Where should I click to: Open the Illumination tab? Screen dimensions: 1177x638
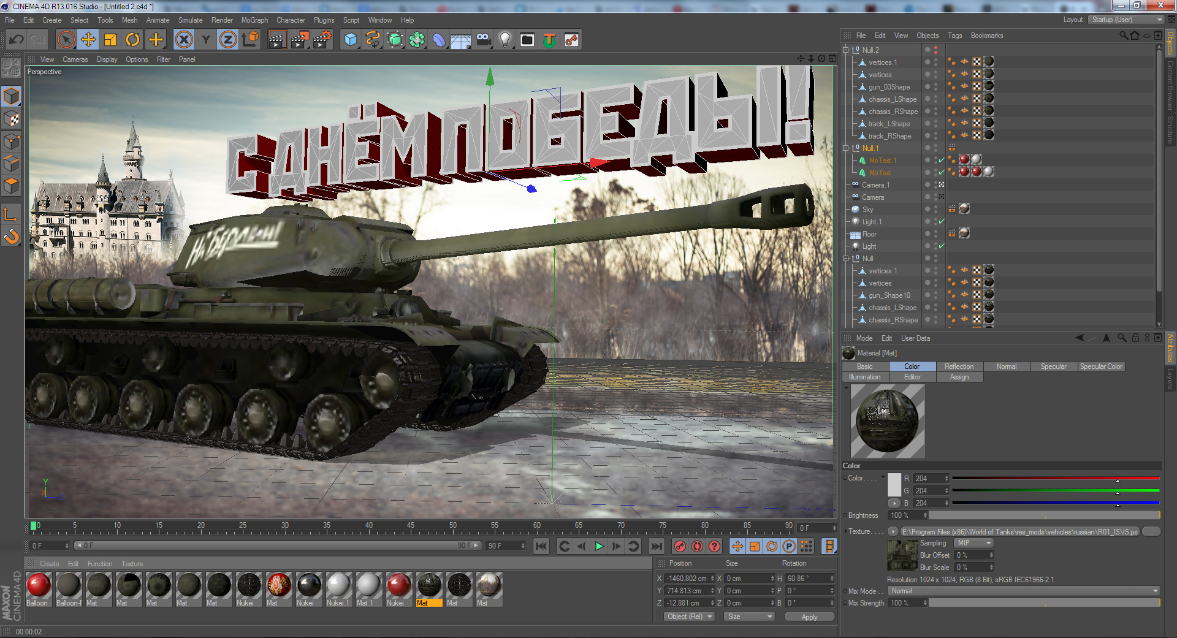tap(865, 377)
